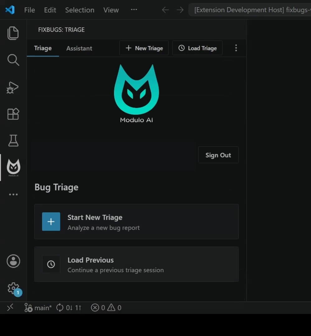
Task: Click the clock icon in Load Previous
Action: [x=51, y=264]
